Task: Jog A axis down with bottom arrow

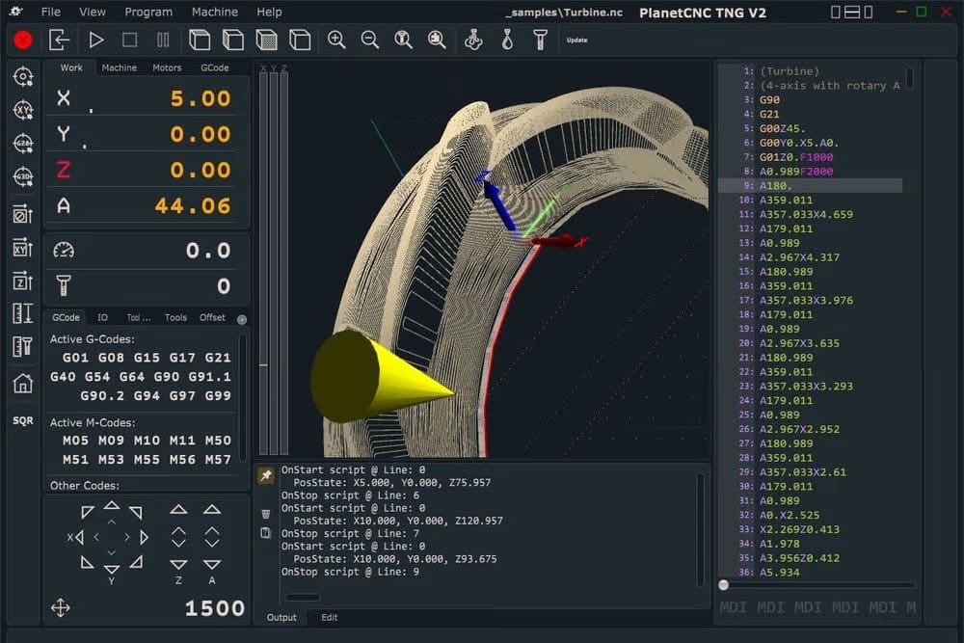Action: pyautogui.click(x=212, y=564)
